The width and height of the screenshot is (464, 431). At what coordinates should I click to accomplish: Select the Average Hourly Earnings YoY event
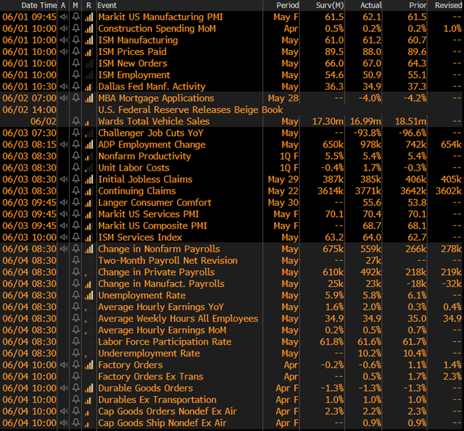(x=161, y=307)
